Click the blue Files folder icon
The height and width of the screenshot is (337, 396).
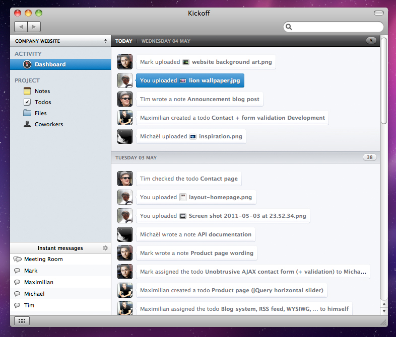coord(27,113)
